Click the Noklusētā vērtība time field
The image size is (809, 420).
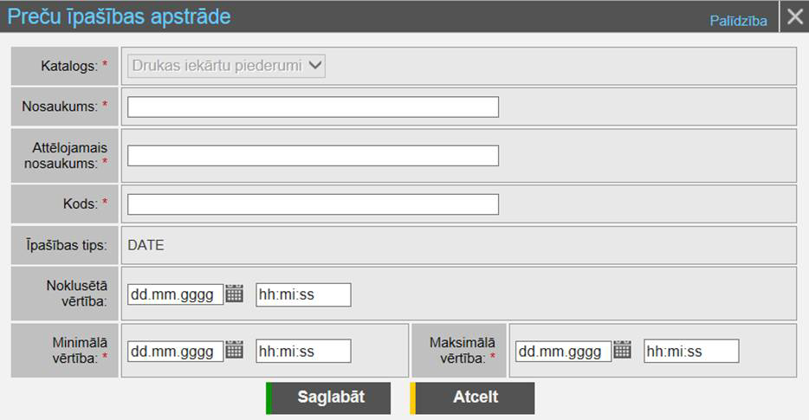303,294
